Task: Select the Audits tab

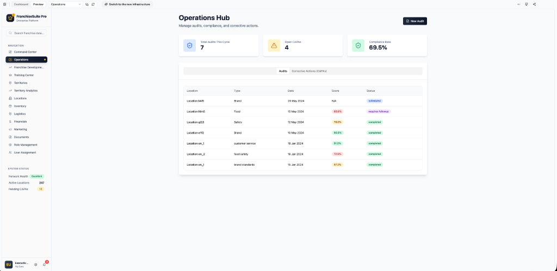Action: tap(283, 71)
